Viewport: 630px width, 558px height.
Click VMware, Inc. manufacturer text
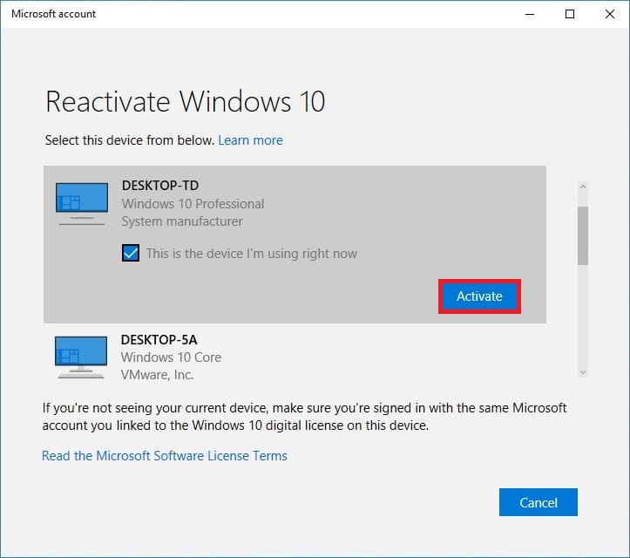point(157,375)
